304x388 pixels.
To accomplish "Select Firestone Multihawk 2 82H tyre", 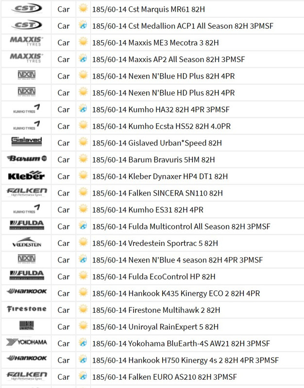I will [x=156, y=310].
